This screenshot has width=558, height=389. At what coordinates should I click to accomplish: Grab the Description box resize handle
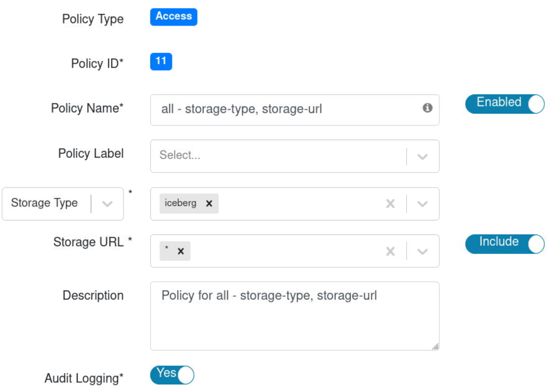[435, 346]
